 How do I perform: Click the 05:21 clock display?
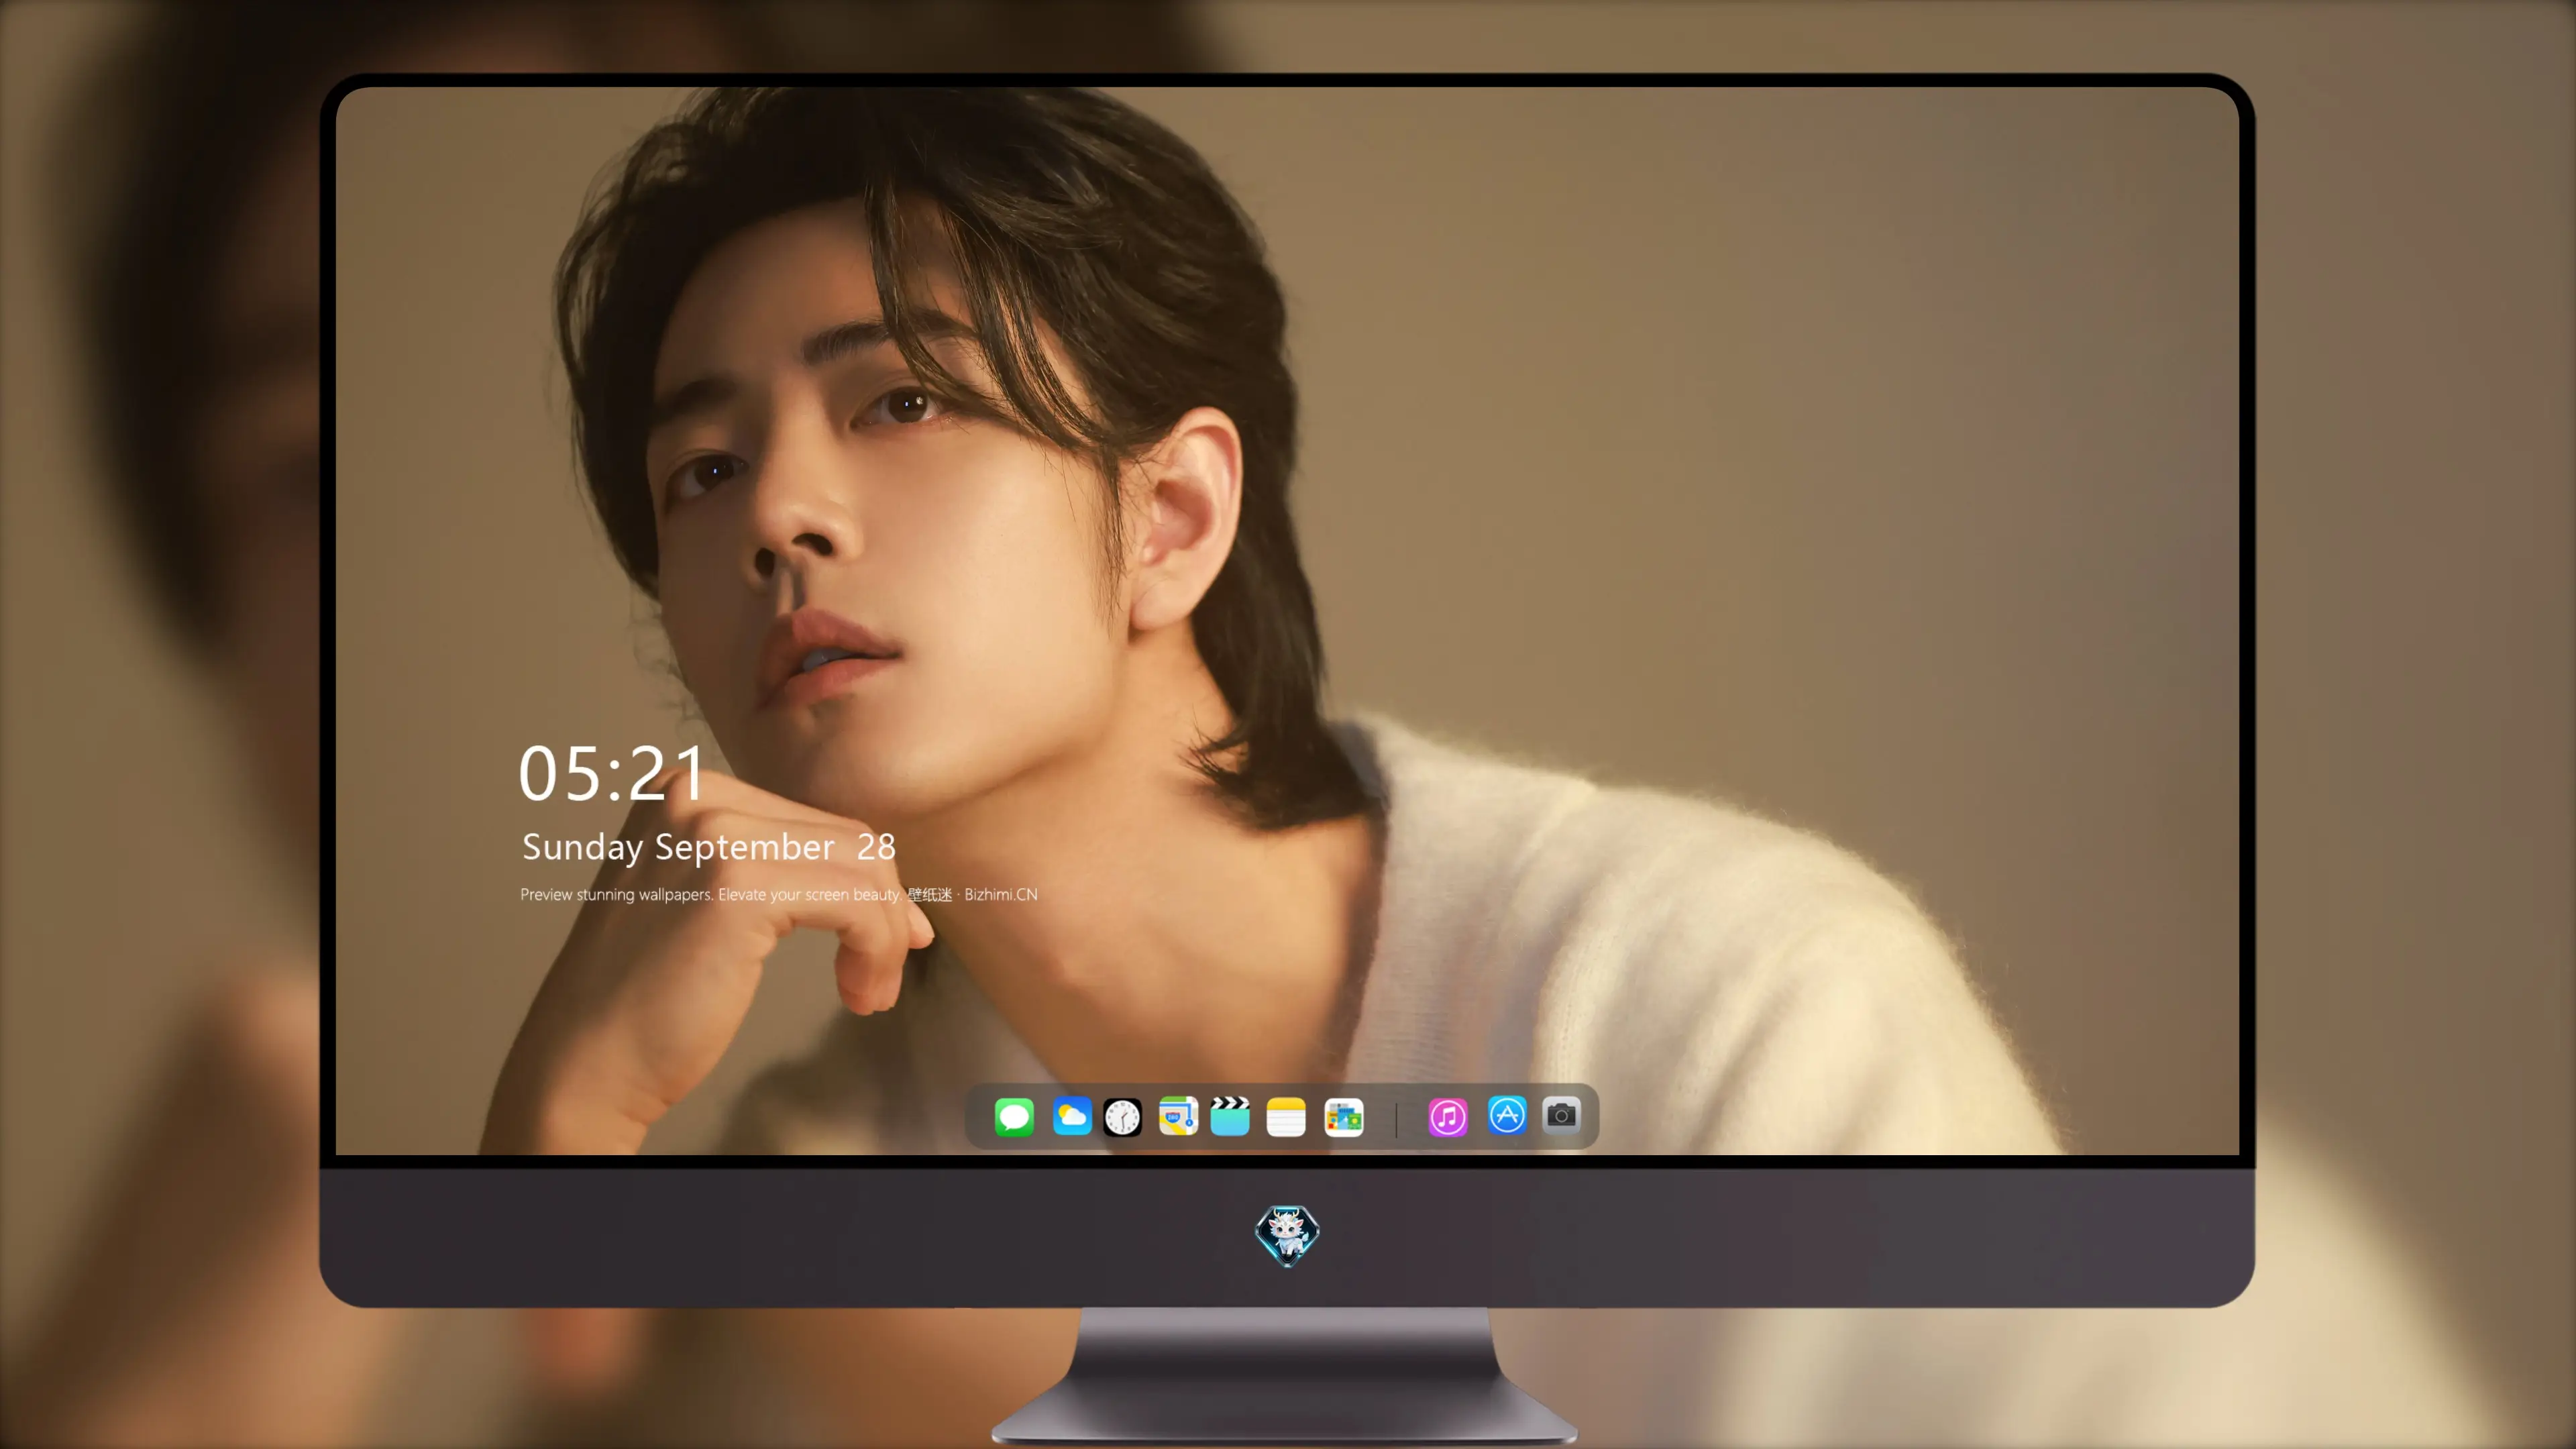[x=611, y=773]
